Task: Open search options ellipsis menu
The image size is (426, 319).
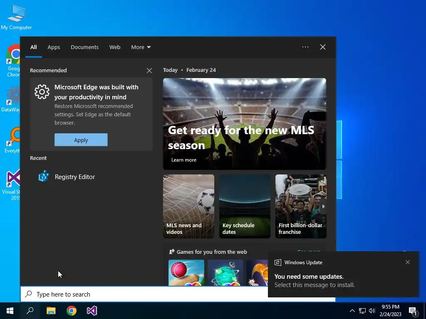Action: (305, 47)
